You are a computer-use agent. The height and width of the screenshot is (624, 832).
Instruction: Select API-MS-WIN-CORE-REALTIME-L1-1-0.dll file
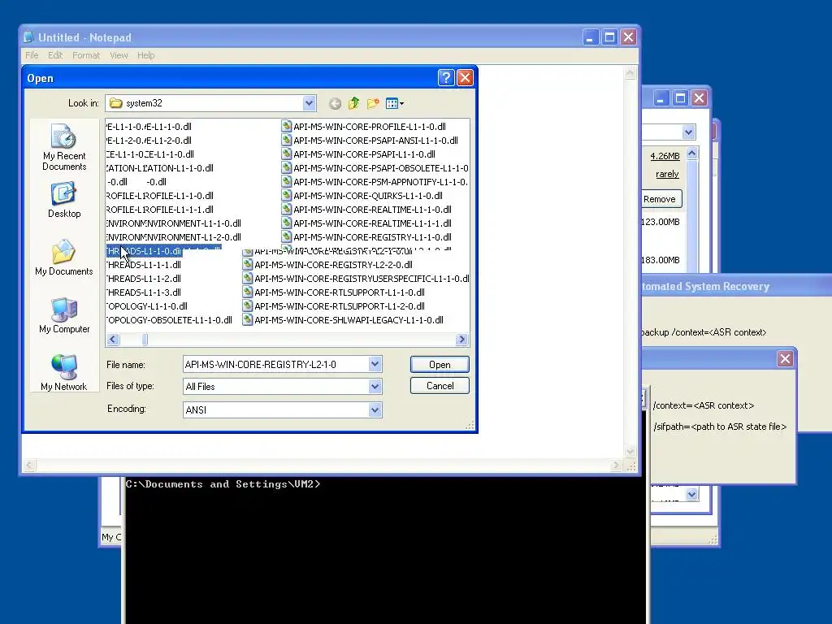[x=366, y=210]
